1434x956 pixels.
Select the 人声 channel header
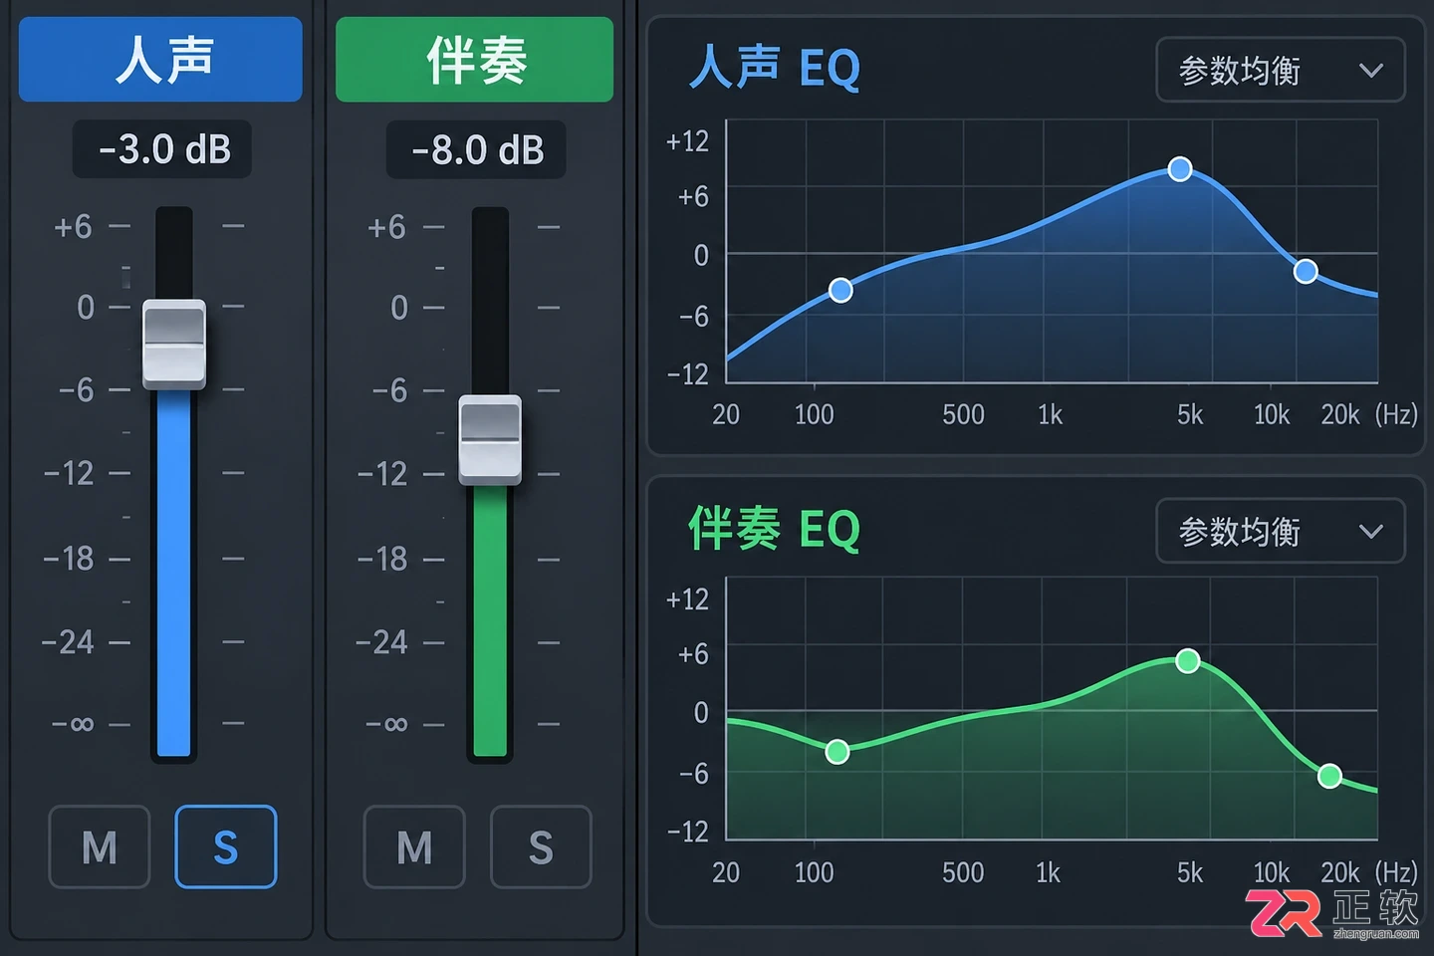point(160,59)
